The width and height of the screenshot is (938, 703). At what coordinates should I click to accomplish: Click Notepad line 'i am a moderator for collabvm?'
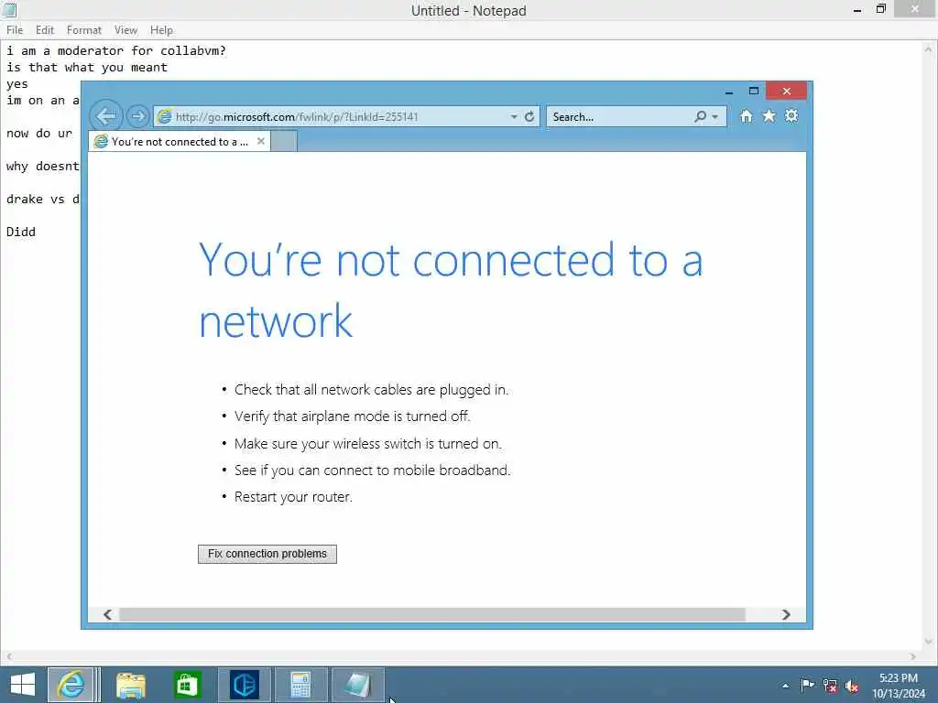[x=116, y=51]
